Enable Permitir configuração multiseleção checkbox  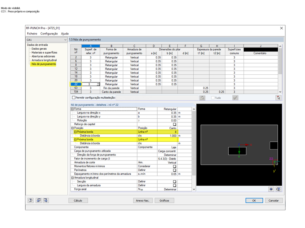click(x=73, y=98)
